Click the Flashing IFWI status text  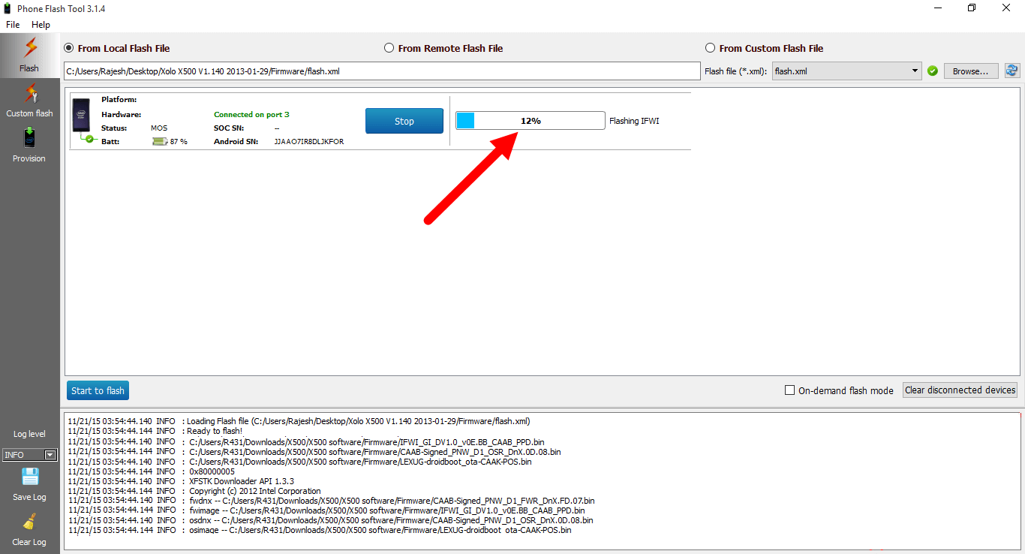pyautogui.click(x=634, y=121)
